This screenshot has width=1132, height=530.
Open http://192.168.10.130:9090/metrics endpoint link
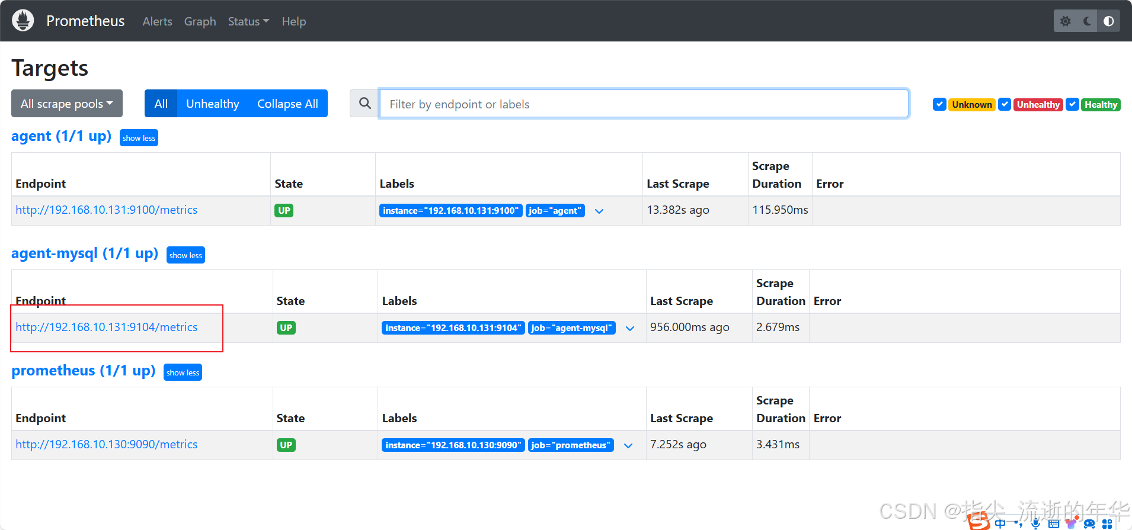pyautogui.click(x=107, y=444)
